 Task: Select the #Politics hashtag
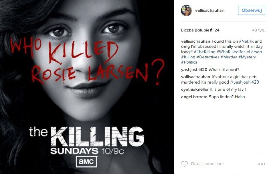(189, 62)
